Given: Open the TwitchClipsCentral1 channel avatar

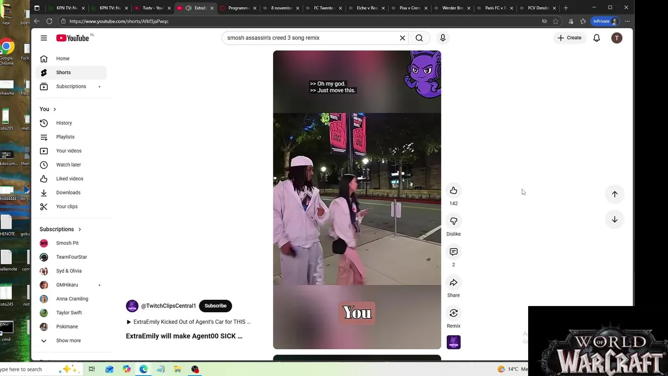Looking at the screenshot, I should click(x=132, y=306).
